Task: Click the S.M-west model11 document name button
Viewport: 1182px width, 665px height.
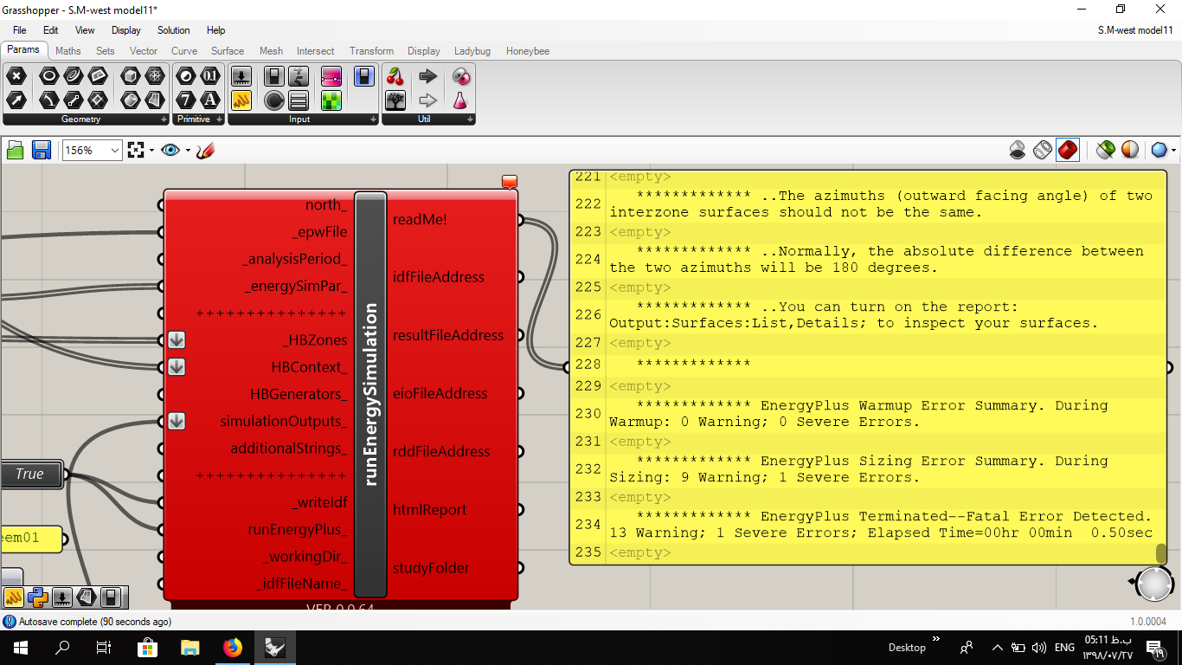Action: tap(1134, 30)
